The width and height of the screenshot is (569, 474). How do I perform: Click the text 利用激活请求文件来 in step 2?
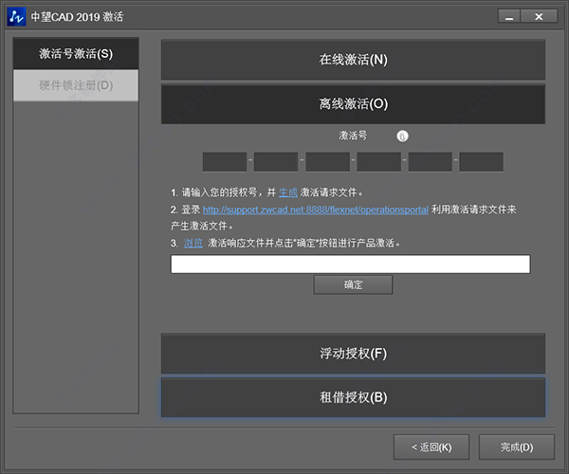(473, 210)
